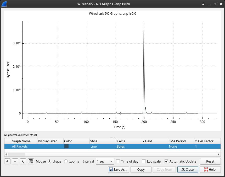The width and height of the screenshot is (225, 177).
Task: Open the Help button
Action: [210, 169]
